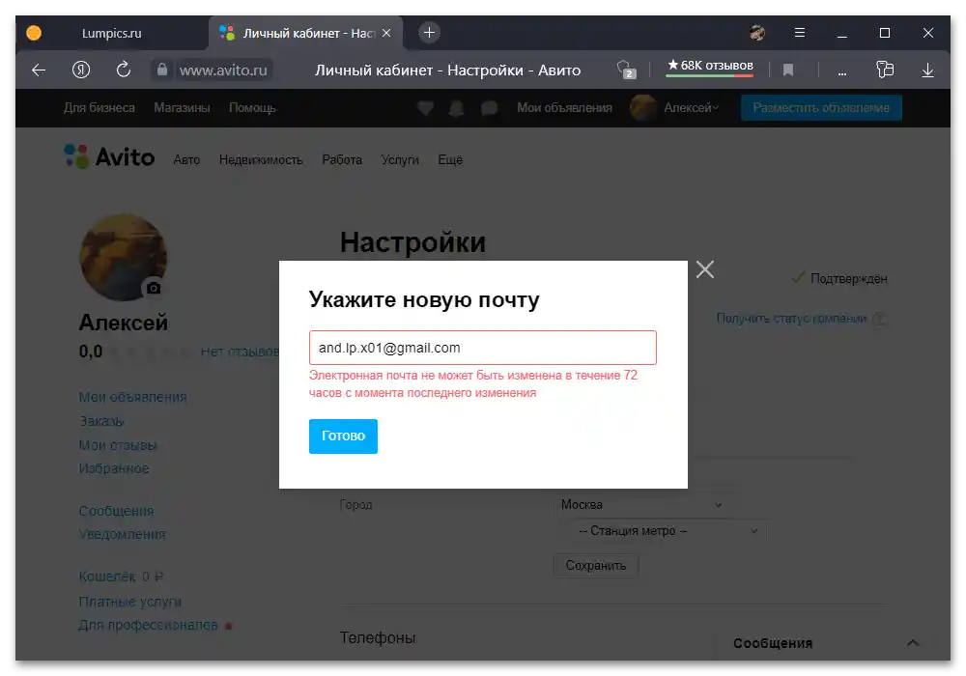Open the Услуги category
Screen dimensions: 966x676
click(400, 160)
